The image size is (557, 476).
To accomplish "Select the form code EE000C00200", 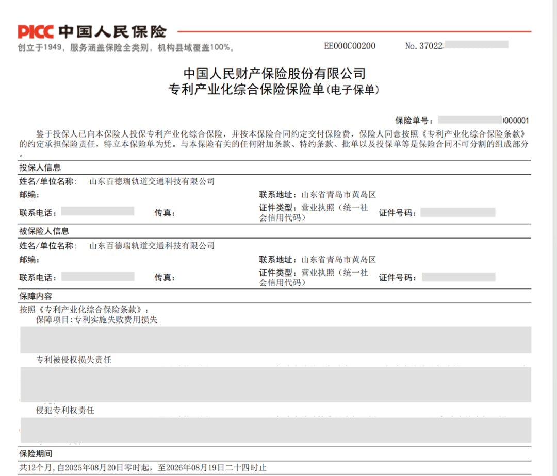I will point(350,46).
